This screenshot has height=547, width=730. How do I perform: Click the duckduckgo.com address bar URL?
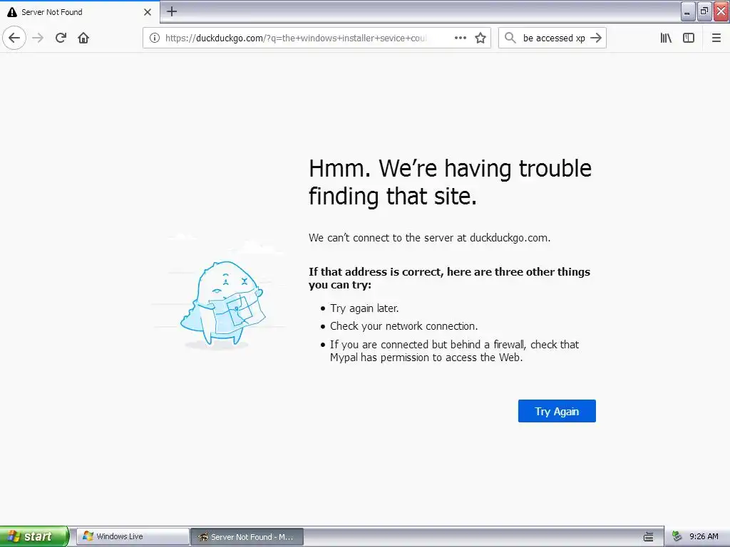tap(296, 38)
